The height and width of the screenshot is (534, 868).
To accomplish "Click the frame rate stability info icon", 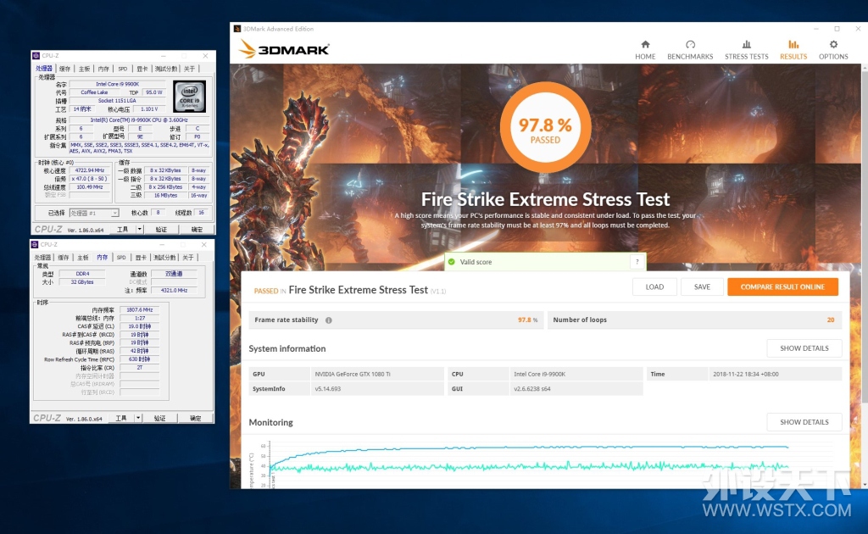I will (x=328, y=320).
